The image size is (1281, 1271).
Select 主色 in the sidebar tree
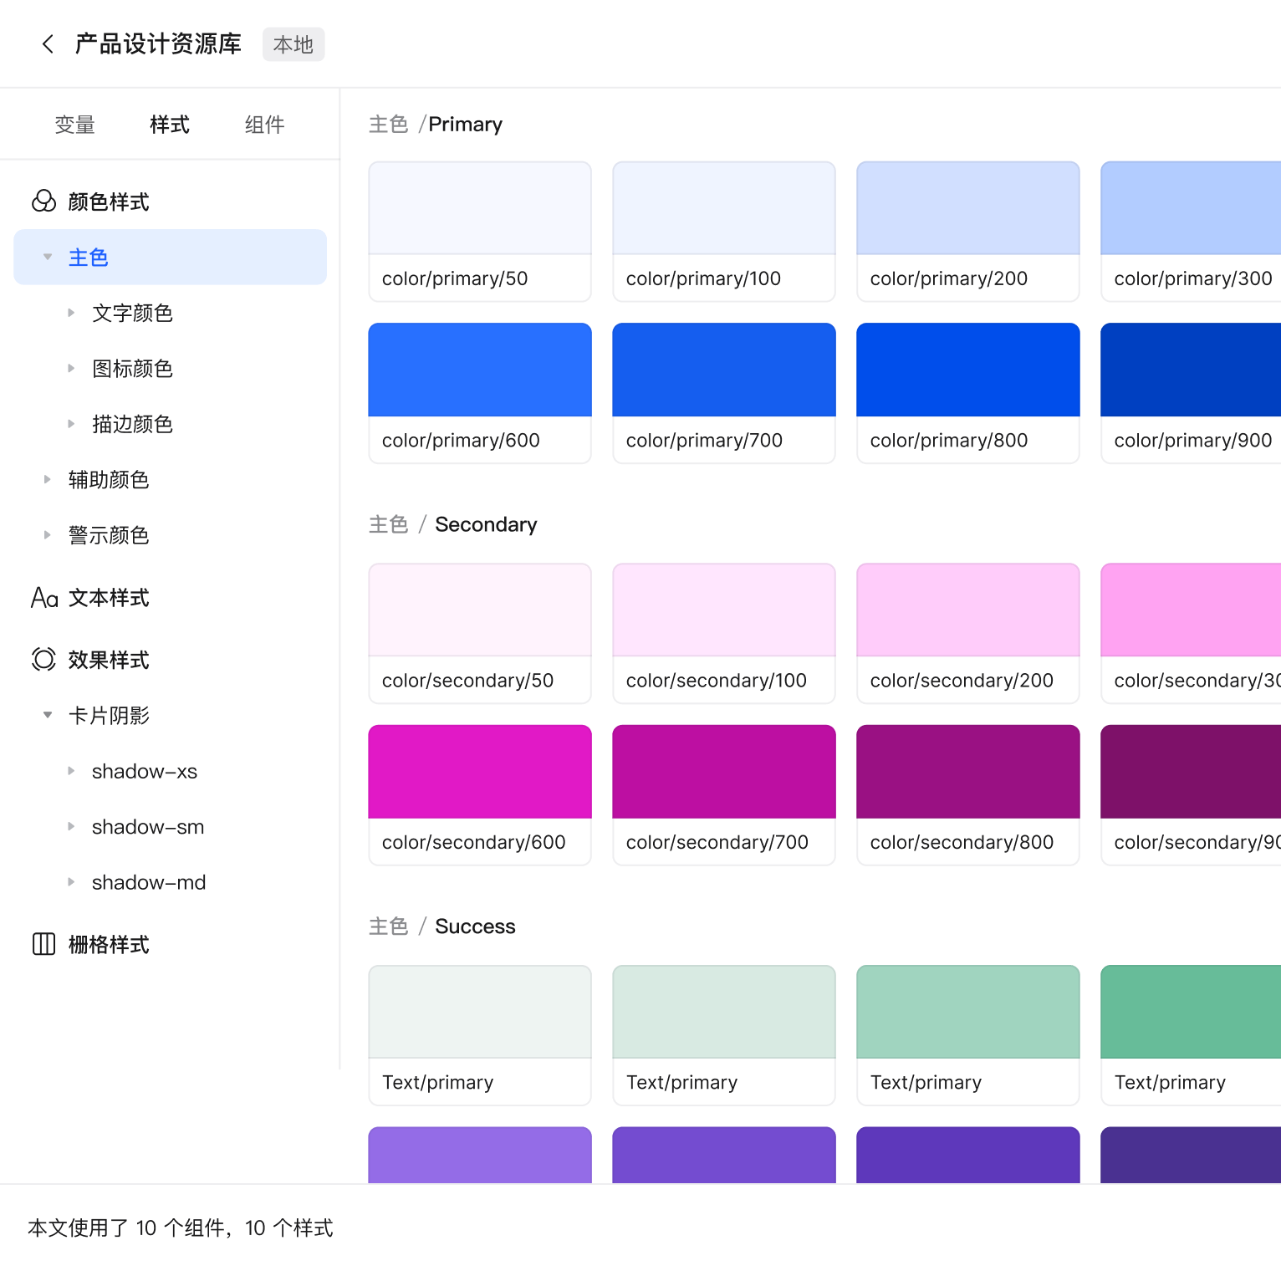pyautogui.click(x=170, y=257)
